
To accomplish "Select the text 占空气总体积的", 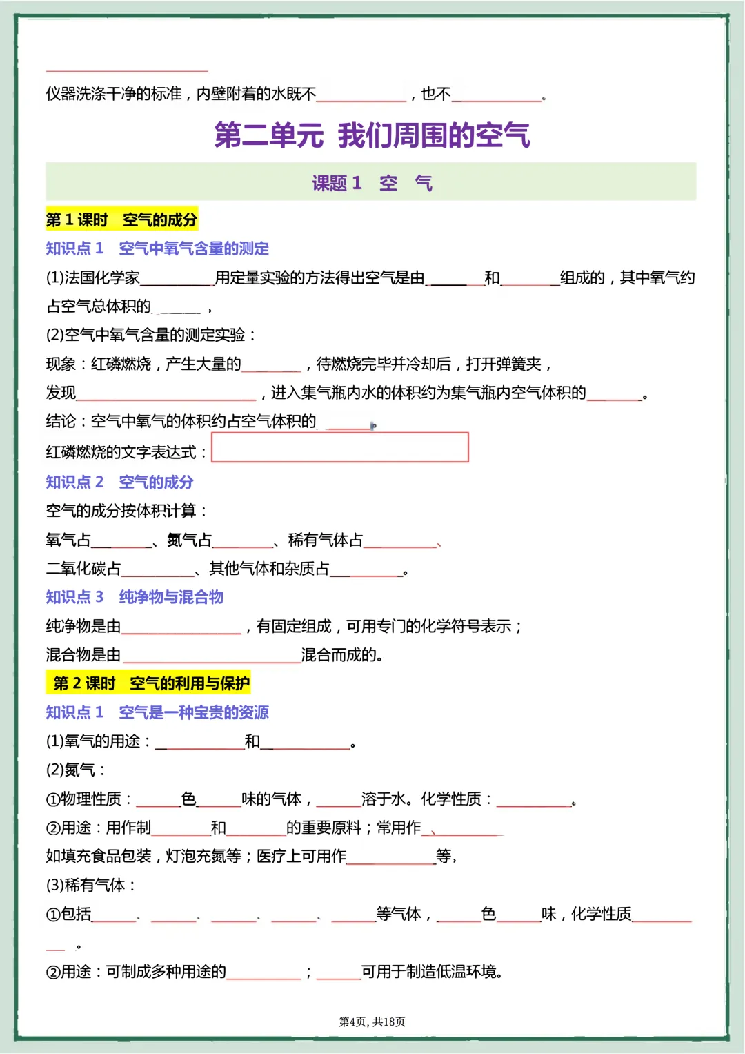I will click(x=99, y=306).
